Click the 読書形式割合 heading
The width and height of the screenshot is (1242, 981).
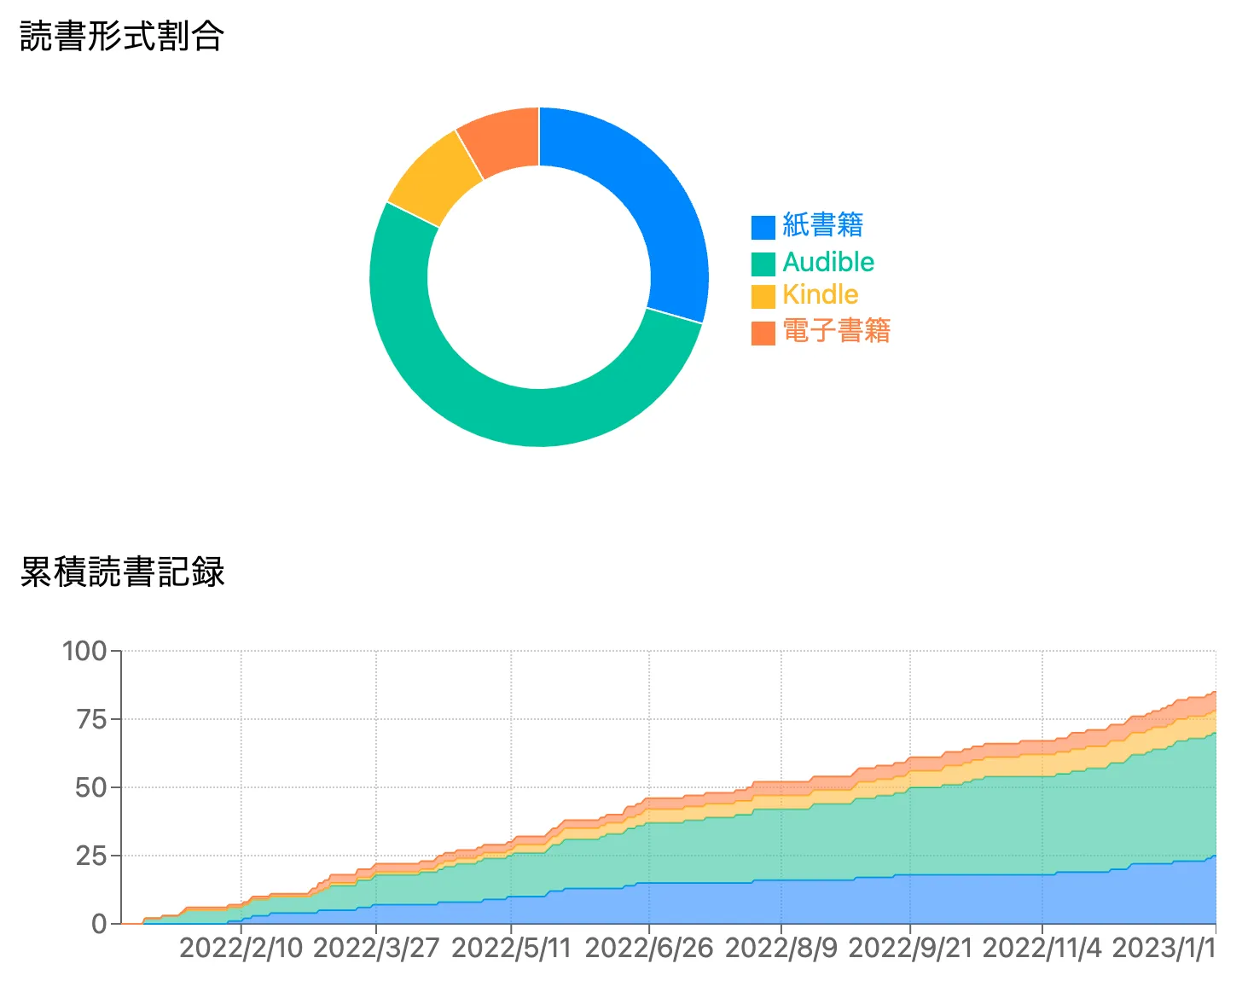(x=122, y=37)
